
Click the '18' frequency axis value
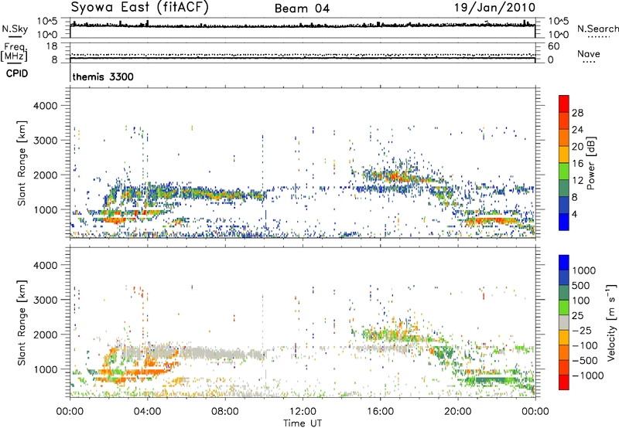tap(52, 46)
